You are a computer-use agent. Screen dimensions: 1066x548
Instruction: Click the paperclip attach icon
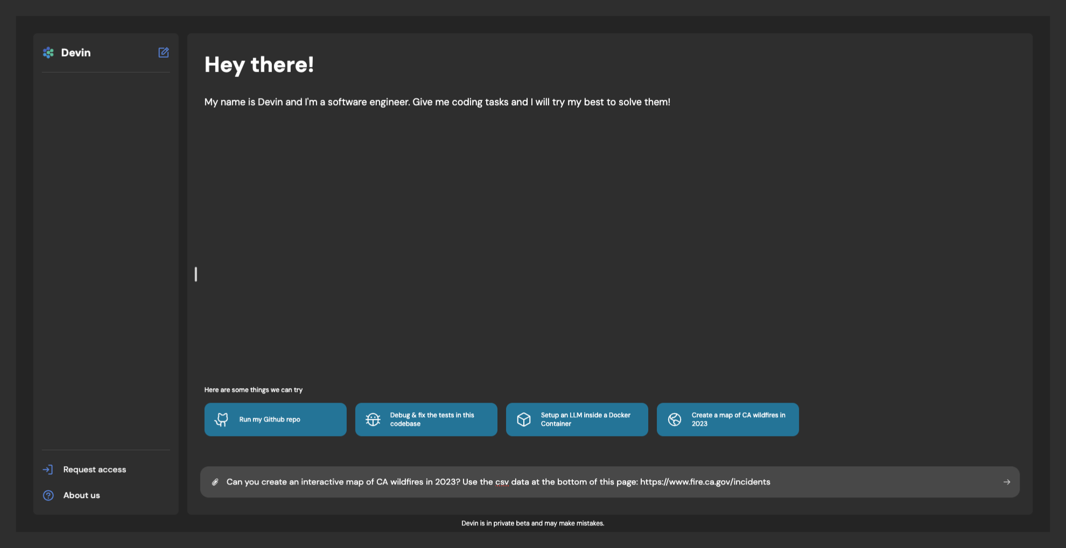coord(215,482)
